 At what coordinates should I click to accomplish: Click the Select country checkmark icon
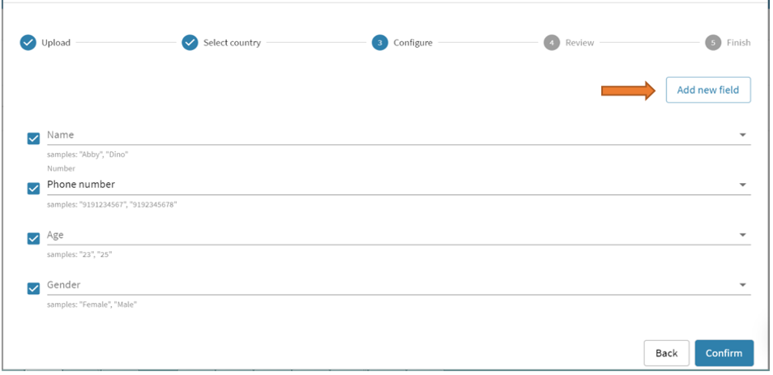pyautogui.click(x=190, y=43)
